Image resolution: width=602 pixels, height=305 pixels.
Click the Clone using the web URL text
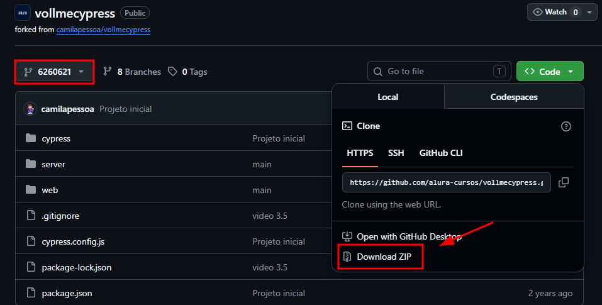click(x=391, y=204)
